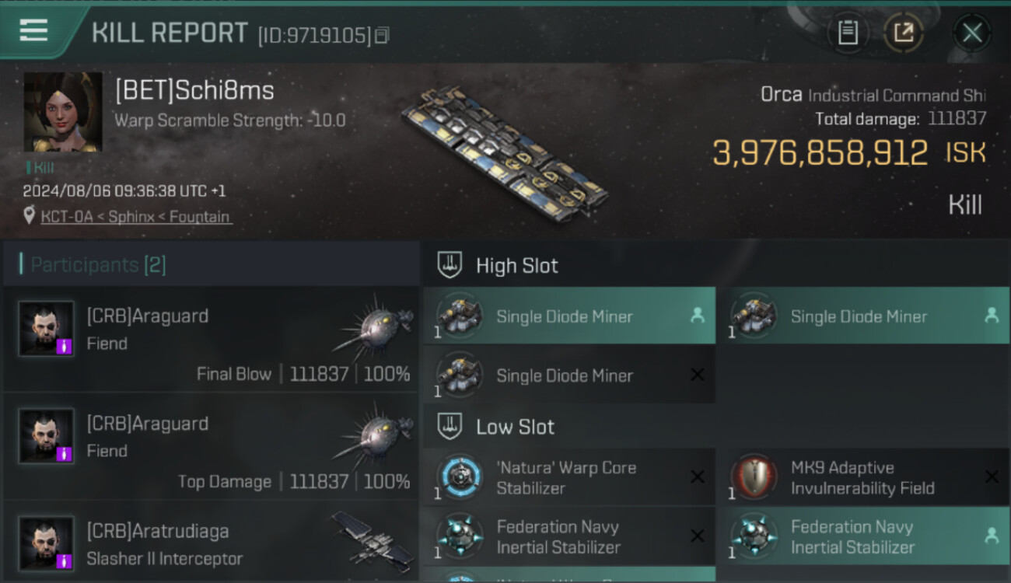Click the High Slot section icon
The image size is (1011, 583).
[x=451, y=265]
